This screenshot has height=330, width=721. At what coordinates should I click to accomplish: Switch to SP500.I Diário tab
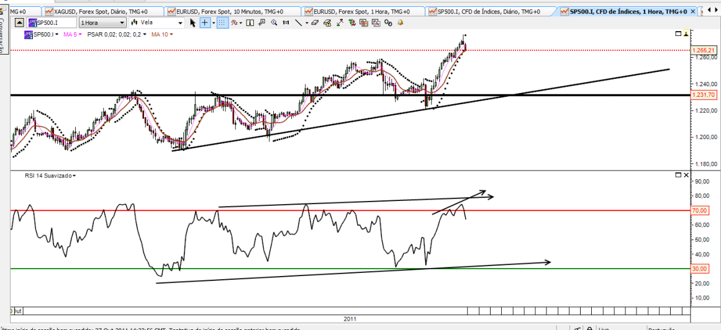[x=491, y=11]
